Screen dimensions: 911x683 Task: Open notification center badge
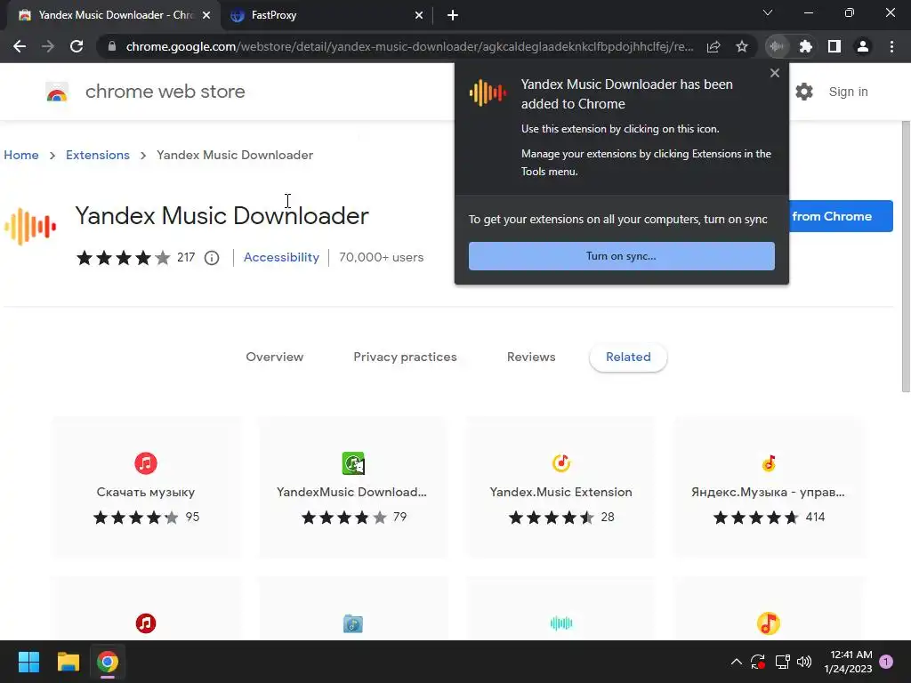point(886,662)
